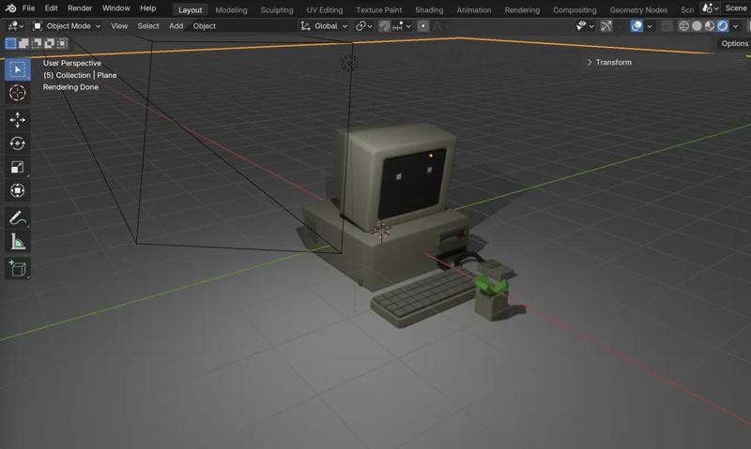Open the viewport View menu
Viewport: 751px width, 449px height.
119,26
